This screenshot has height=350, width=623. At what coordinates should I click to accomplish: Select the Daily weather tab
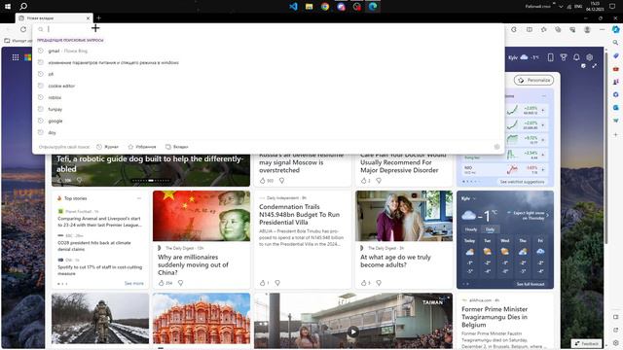tap(490, 229)
